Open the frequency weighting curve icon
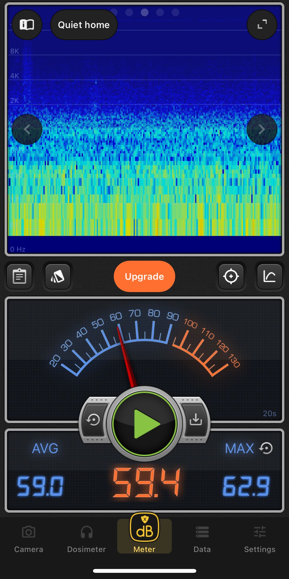This screenshot has height=579, width=289. [x=269, y=276]
